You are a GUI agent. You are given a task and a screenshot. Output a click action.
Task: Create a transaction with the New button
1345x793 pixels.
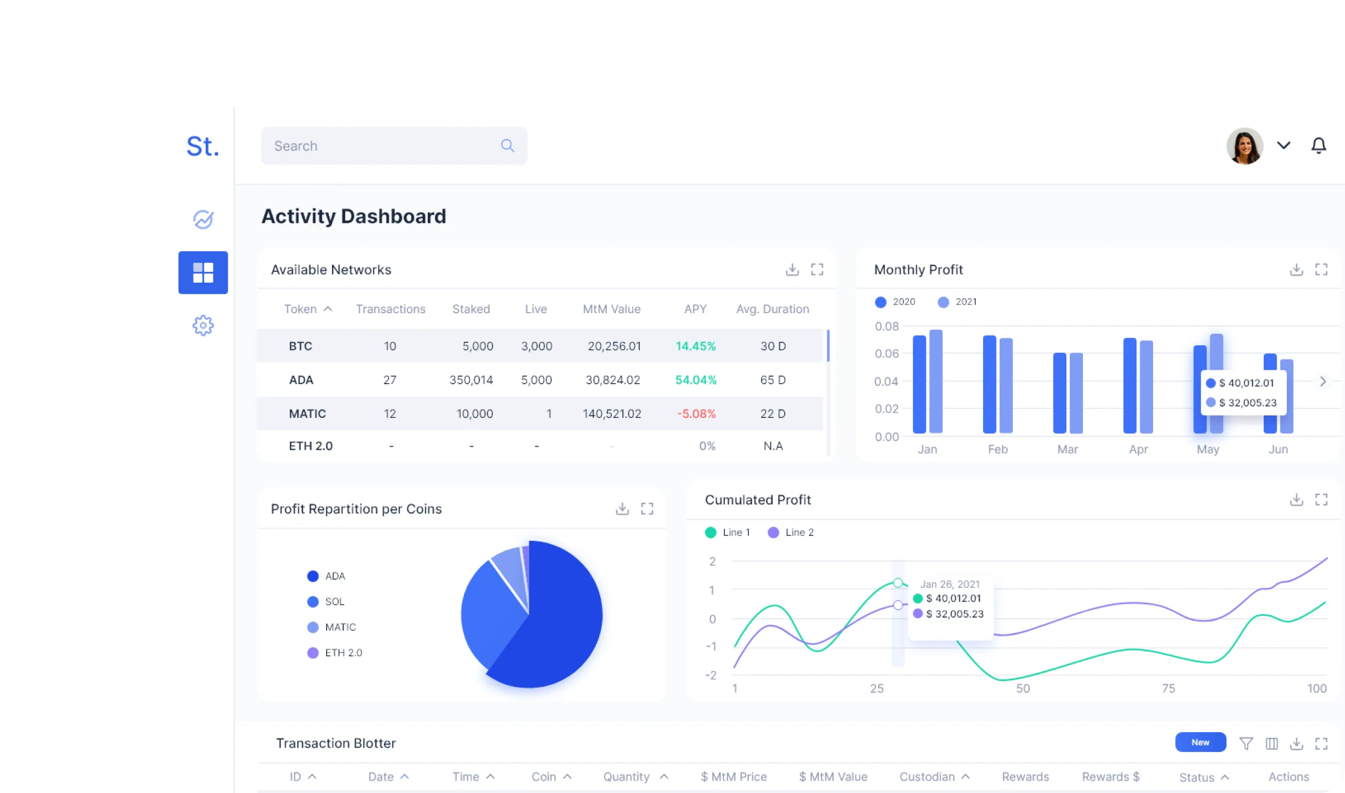pyautogui.click(x=1201, y=742)
